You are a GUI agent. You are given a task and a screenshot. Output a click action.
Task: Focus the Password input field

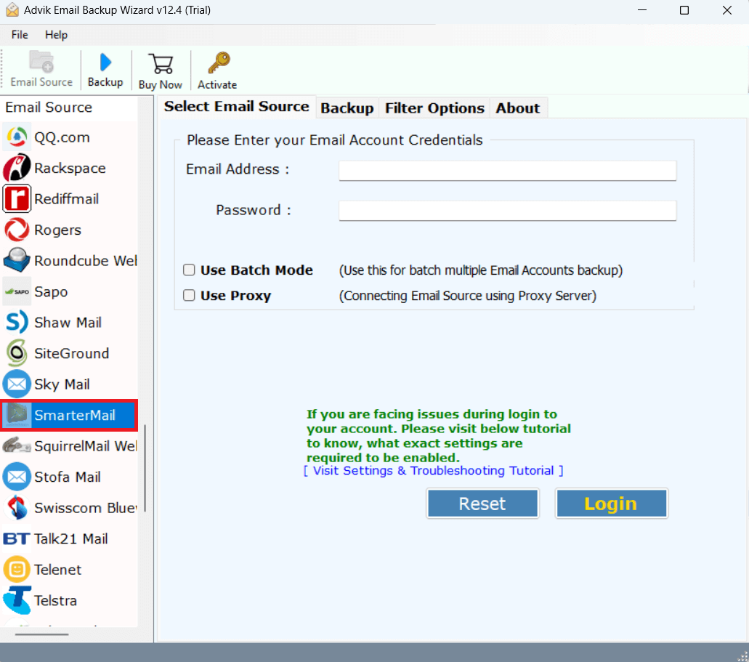tap(507, 210)
